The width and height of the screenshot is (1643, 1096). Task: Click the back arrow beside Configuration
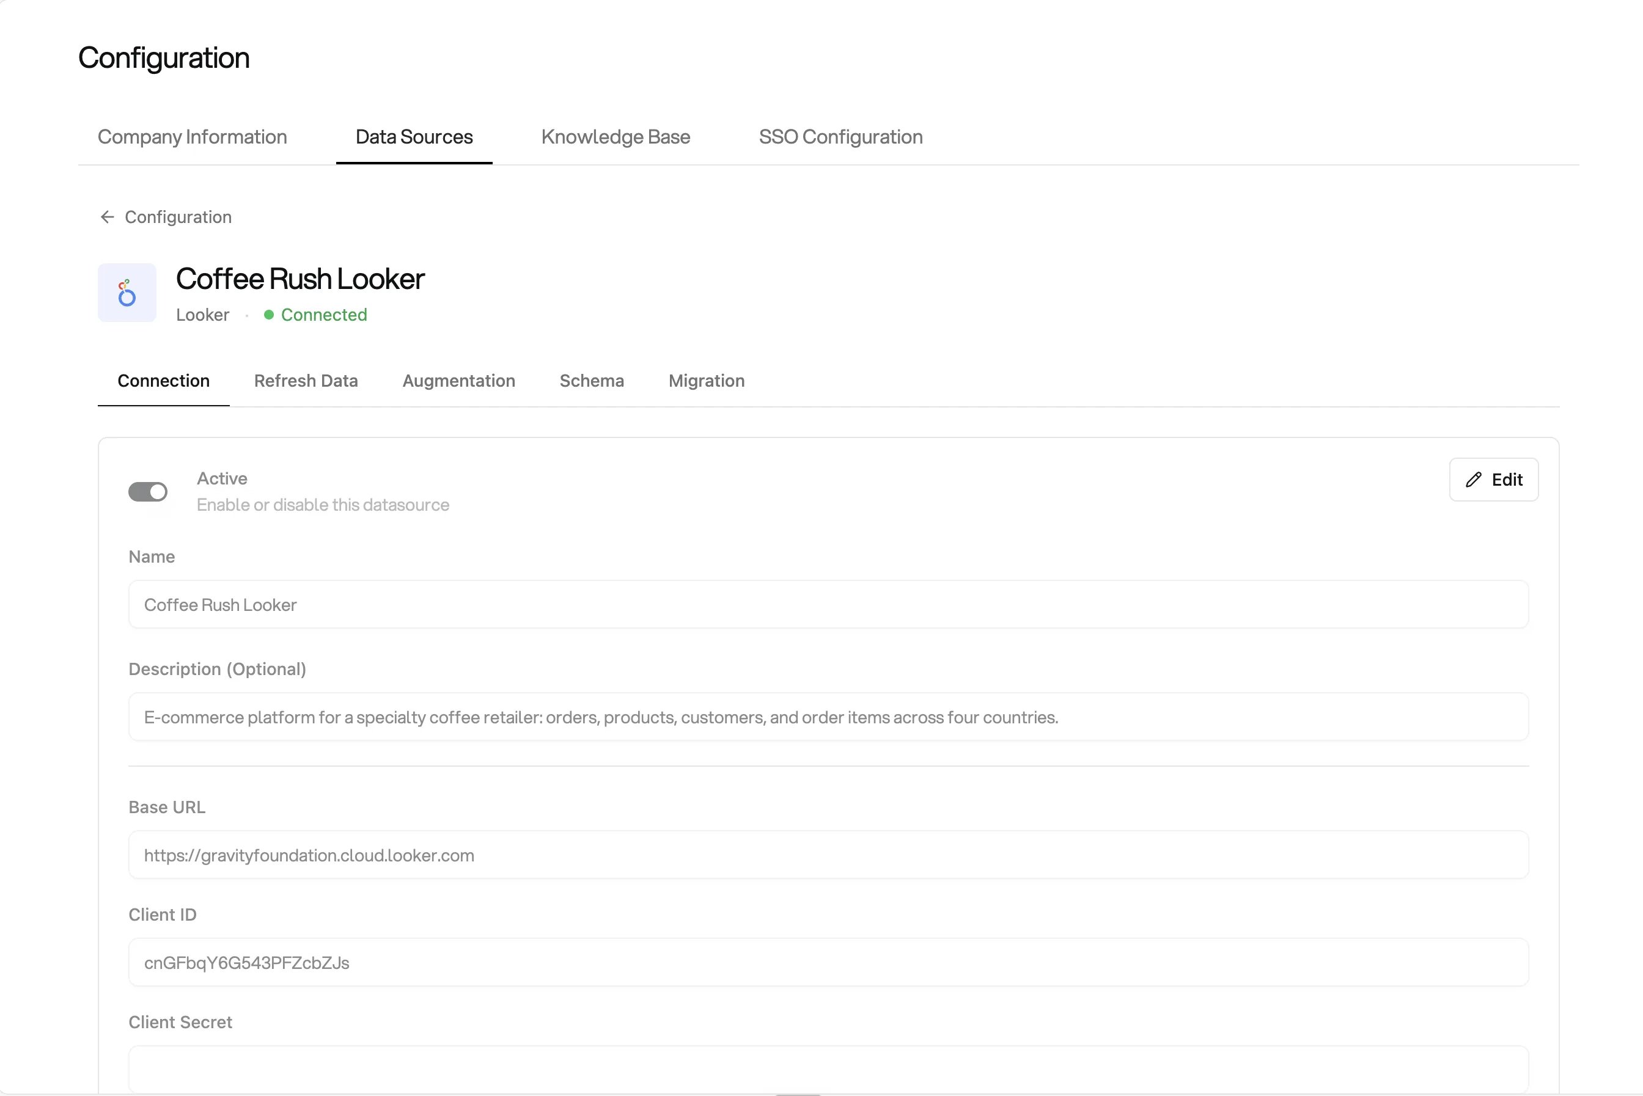(107, 217)
